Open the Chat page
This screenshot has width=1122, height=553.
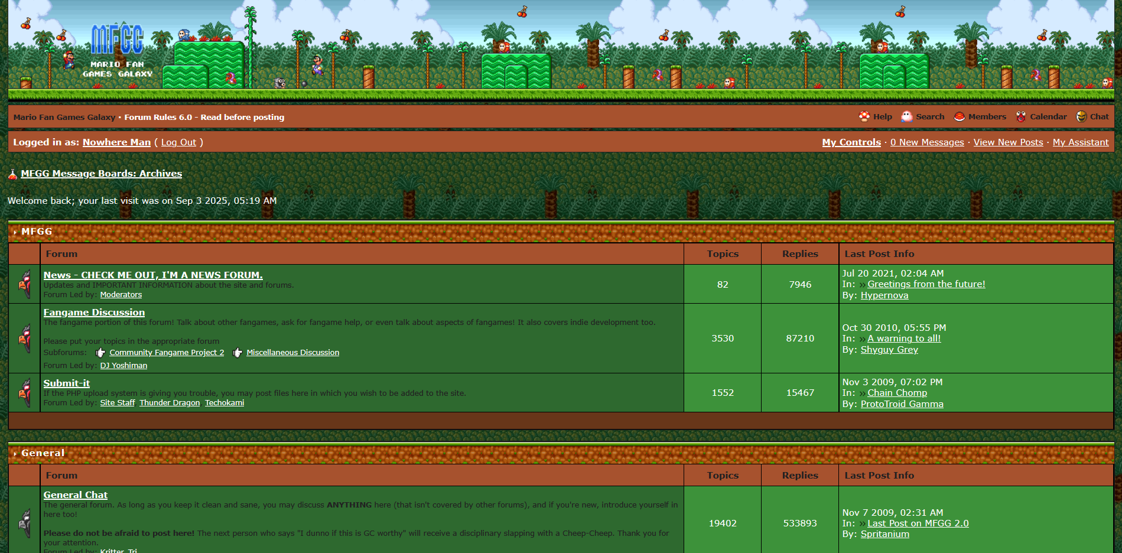[1099, 117]
